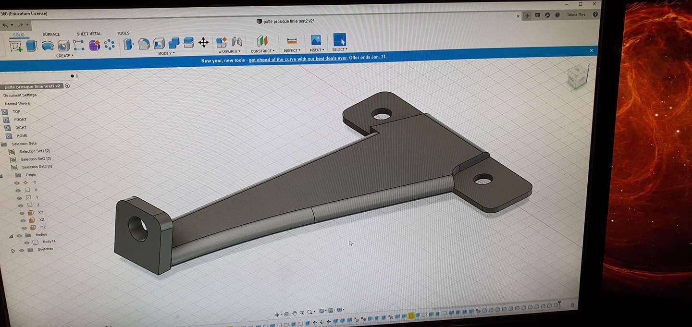The width and height of the screenshot is (692, 327).
Task: Select the Revolve tool
Action: click(48, 46)
